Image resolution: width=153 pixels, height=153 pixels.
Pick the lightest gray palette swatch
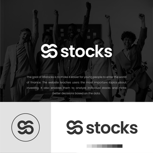click(89, 146)
